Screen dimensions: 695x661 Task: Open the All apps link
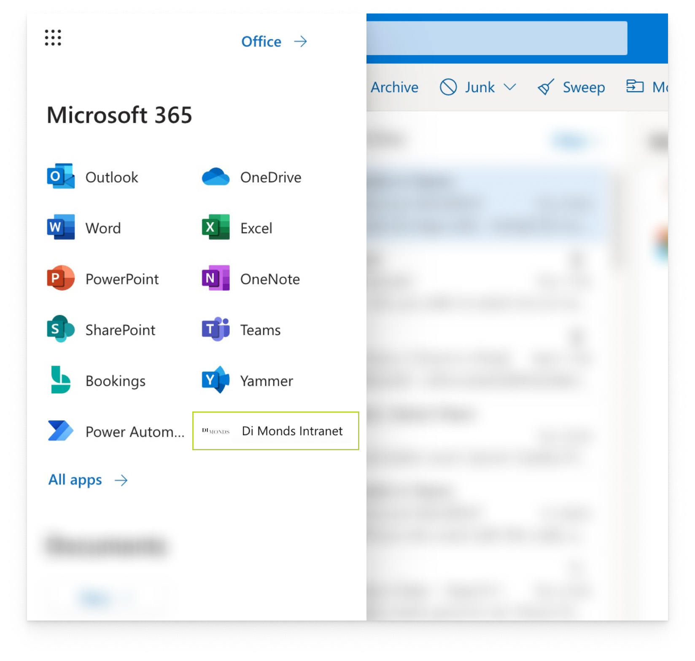pyautogui.click(x=75, y=480)
